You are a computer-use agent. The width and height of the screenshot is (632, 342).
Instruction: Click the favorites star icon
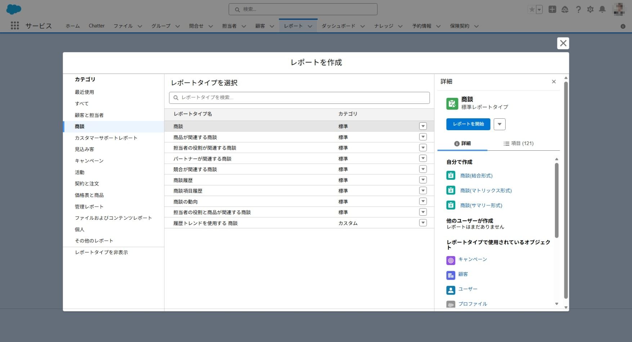pos(532,10)
